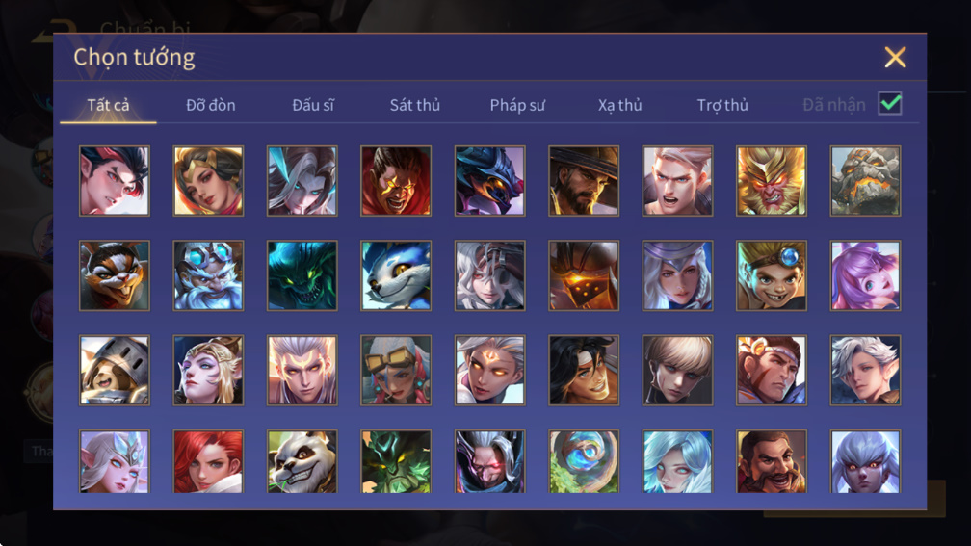971x546 pixels.
Task: Select the golden monkey king hero portrait
Action: pyautogui.click(x=771, y=181)
